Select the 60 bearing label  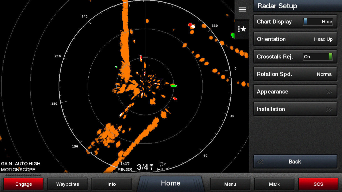point(206,156)
